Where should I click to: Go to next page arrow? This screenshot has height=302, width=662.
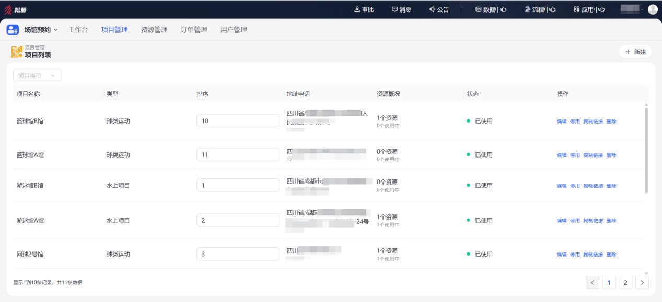point(642,283)
